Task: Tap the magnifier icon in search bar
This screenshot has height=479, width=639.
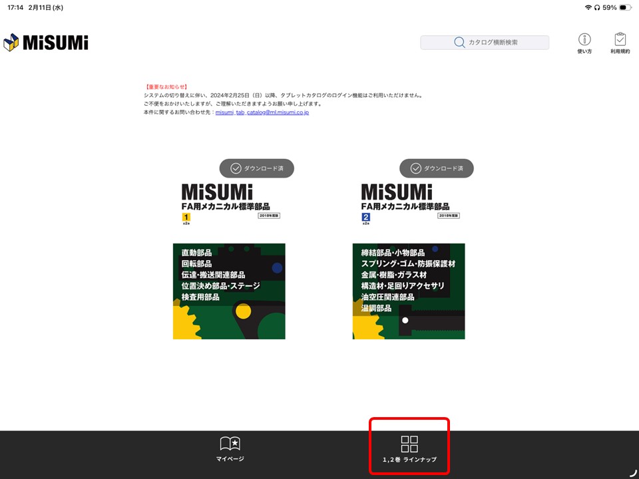Action: [x=459, y=43]
